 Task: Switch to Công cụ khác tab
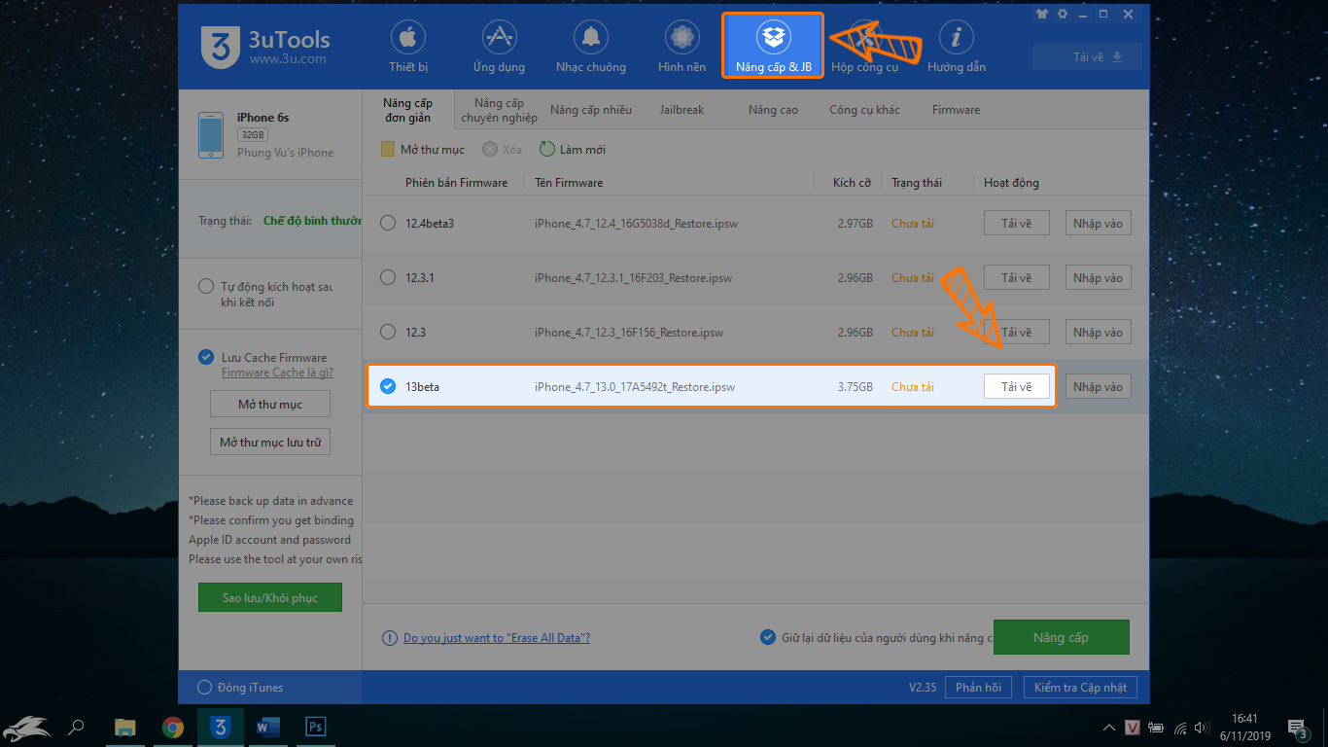coord(864,110)
